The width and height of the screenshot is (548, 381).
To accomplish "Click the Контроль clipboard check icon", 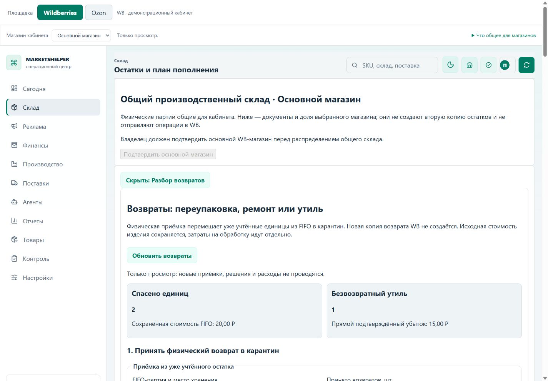I will pyautogui.click(x=14, y=259).
